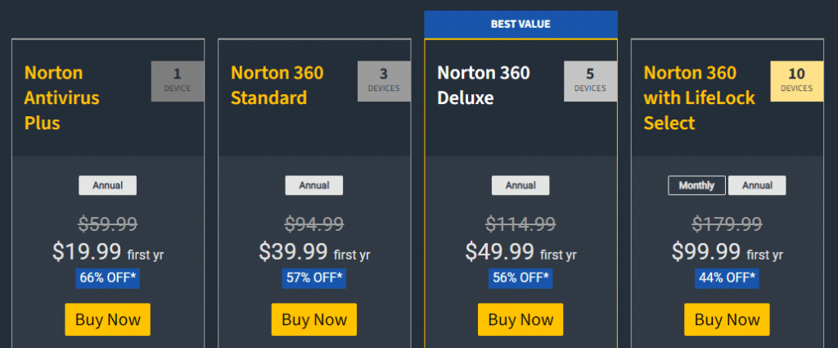
Task: Click the 3 Devices badge
Action: 384,81
